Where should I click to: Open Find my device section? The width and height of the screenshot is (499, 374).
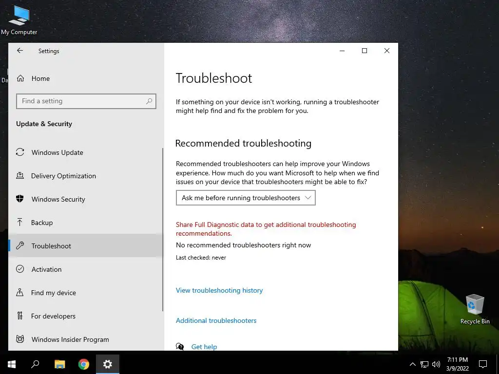86,293
